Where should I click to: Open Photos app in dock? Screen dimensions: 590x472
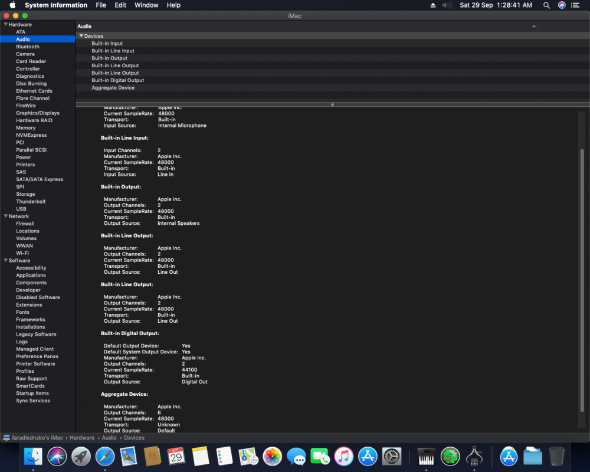point(272,457)
